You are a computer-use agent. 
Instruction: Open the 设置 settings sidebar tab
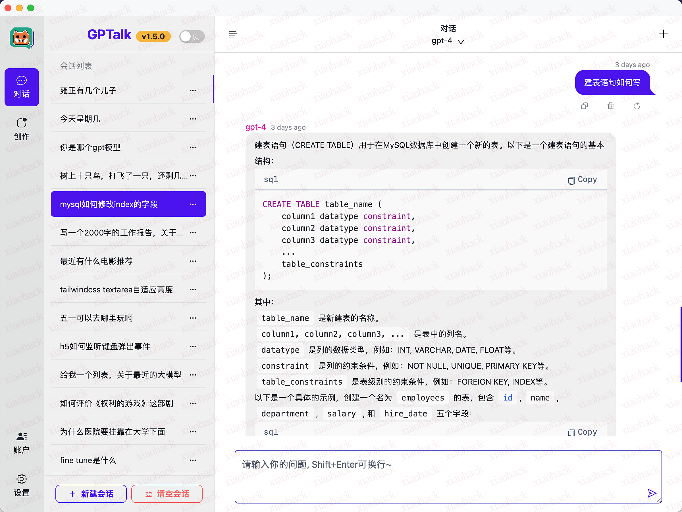click(22, 486)
